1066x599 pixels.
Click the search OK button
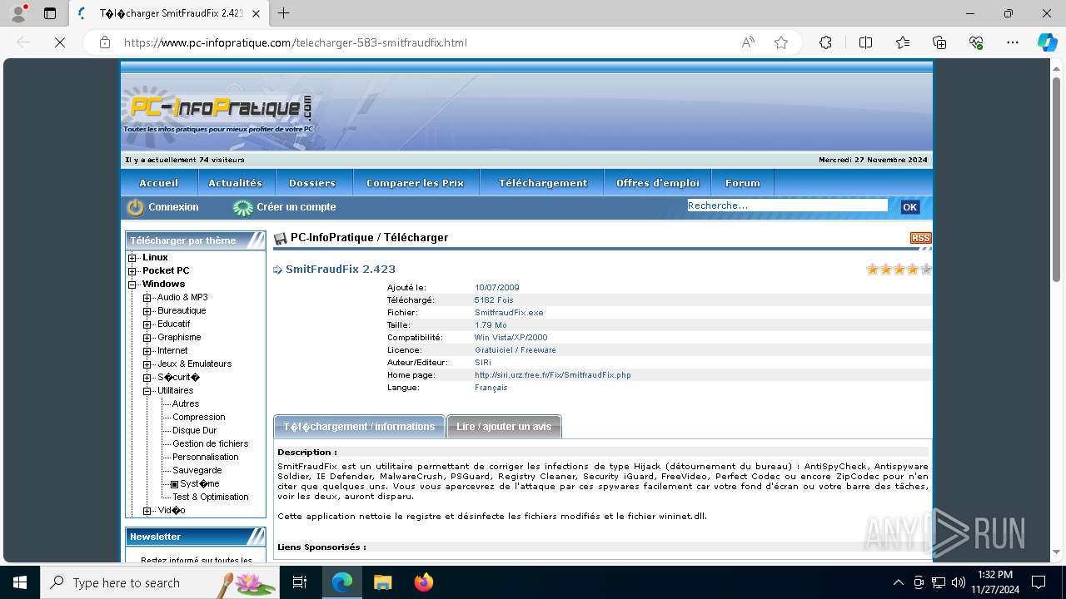909,207
